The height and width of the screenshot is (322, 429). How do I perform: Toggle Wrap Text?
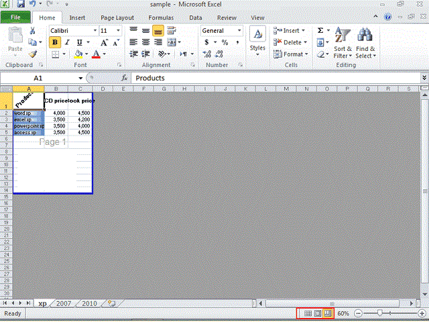pyautogui.click(x=172, y=30)
